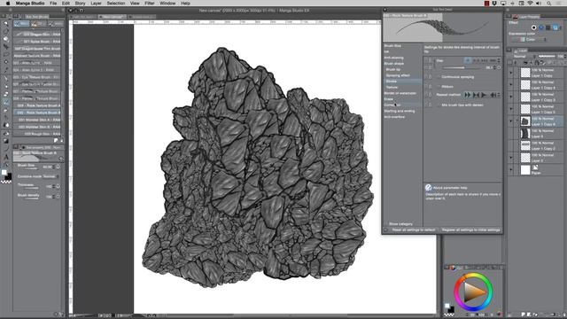Select the 039 Rough Skin sub tool
567x319 pixels.
coord(37,134)
